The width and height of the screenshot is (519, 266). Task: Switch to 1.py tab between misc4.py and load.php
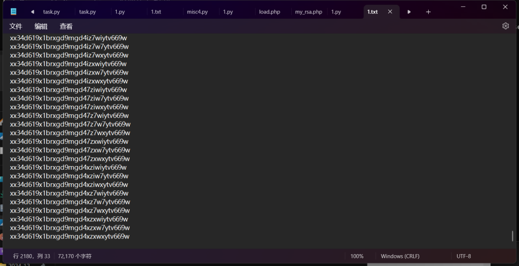(x=228, y=12)
